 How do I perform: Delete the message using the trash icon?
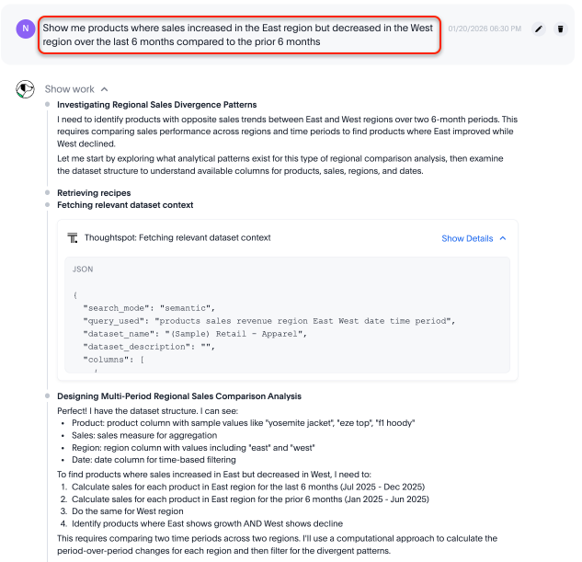561,29
